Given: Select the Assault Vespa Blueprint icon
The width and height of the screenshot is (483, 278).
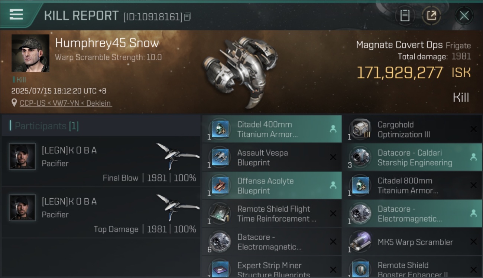Looking at the screenshot, I should tap(220, 157).
